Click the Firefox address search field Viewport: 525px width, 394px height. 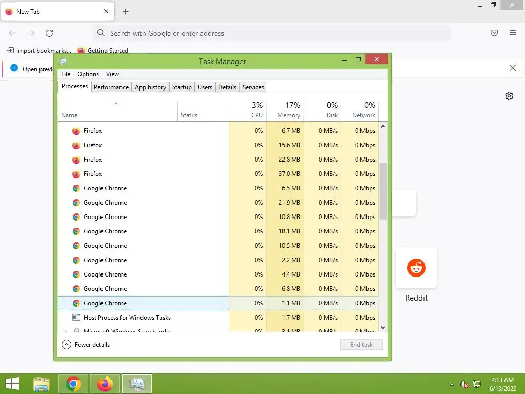pyautogui.click(x=272, y=33)
